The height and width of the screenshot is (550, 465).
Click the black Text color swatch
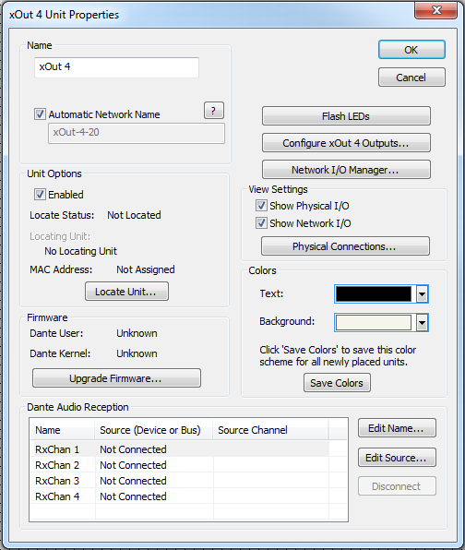[374, 294]
